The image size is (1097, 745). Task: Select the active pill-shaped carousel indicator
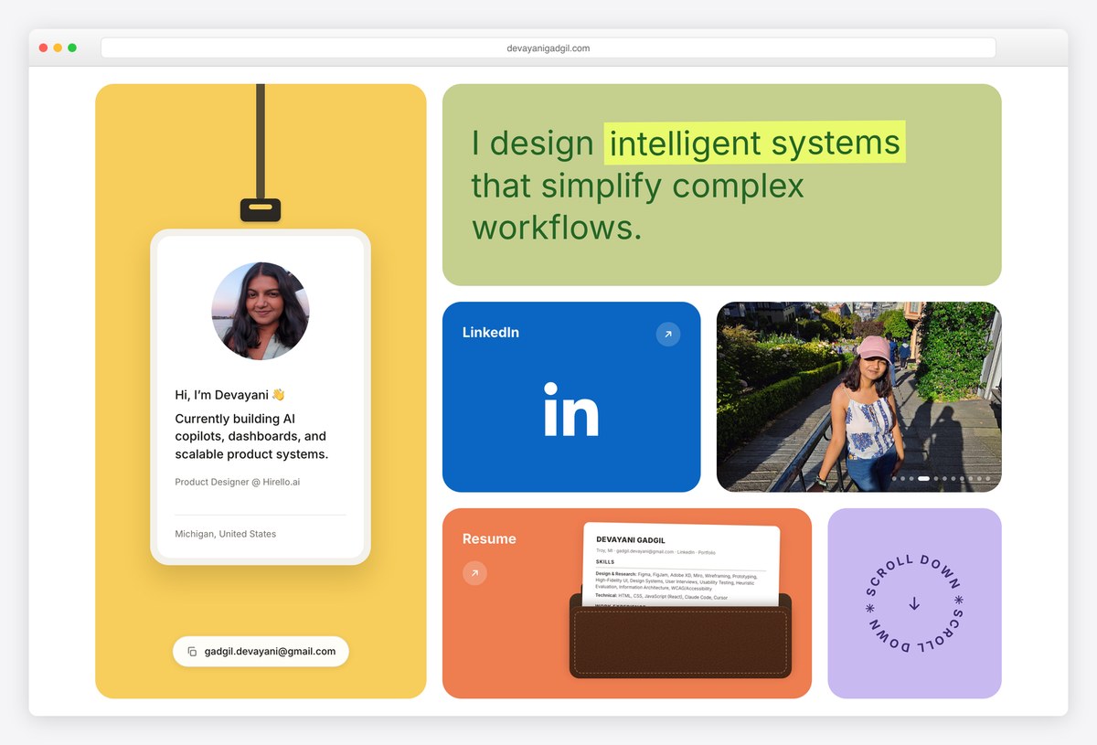coord(923,478)
